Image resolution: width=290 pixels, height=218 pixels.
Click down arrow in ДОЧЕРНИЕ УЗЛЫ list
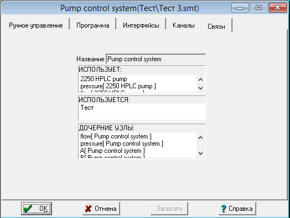tap(201, 153)
